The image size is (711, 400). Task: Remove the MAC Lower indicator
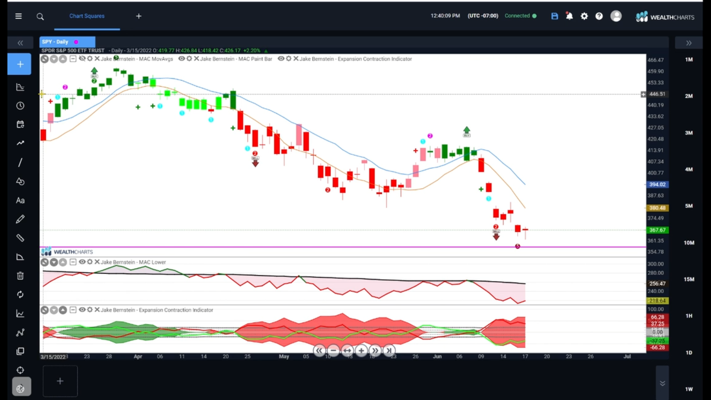[97, 262]
